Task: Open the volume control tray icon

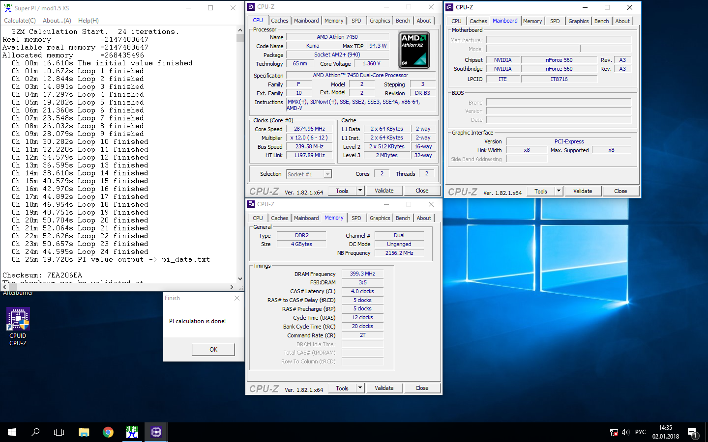Action: [x=625, y=432]
